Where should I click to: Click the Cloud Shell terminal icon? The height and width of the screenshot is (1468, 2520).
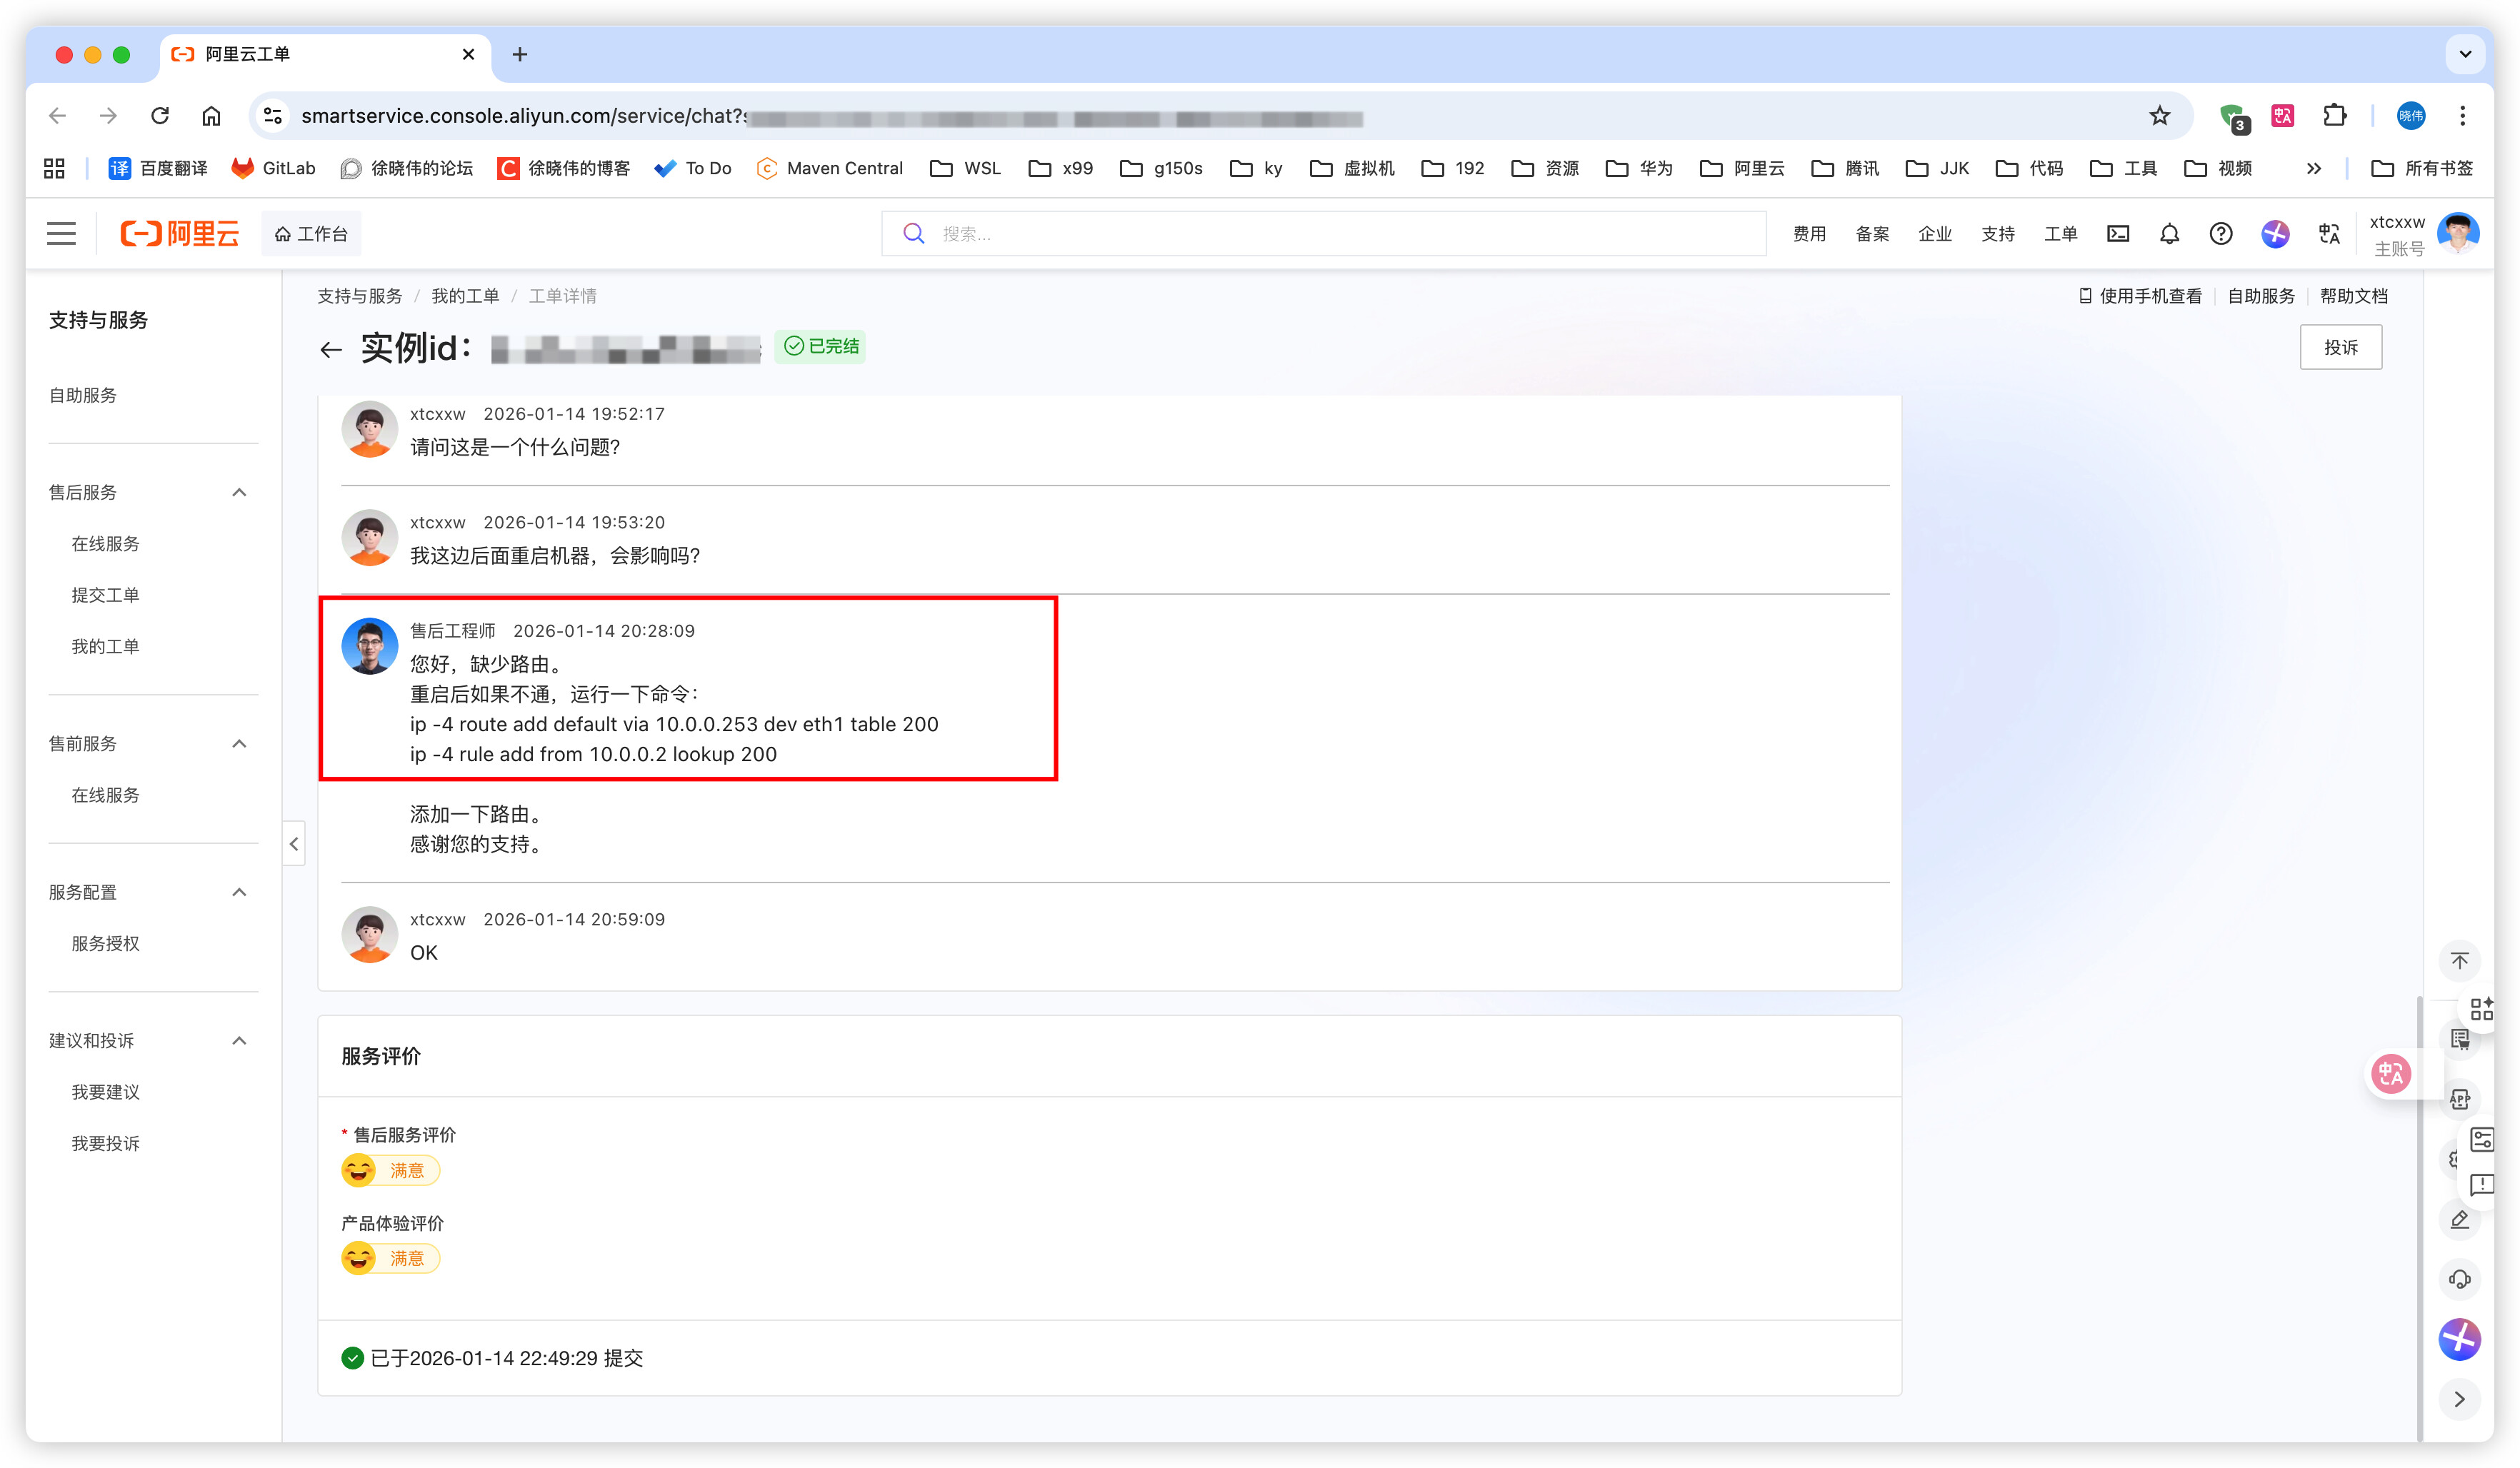point(2117,234)
